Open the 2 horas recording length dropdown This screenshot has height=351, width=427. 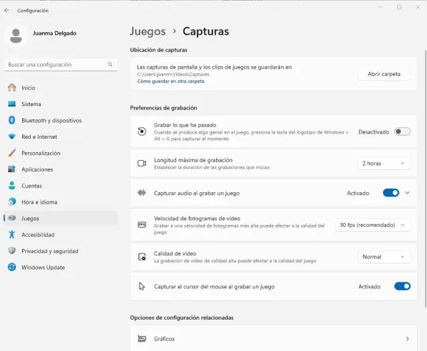tap(384, 163)
